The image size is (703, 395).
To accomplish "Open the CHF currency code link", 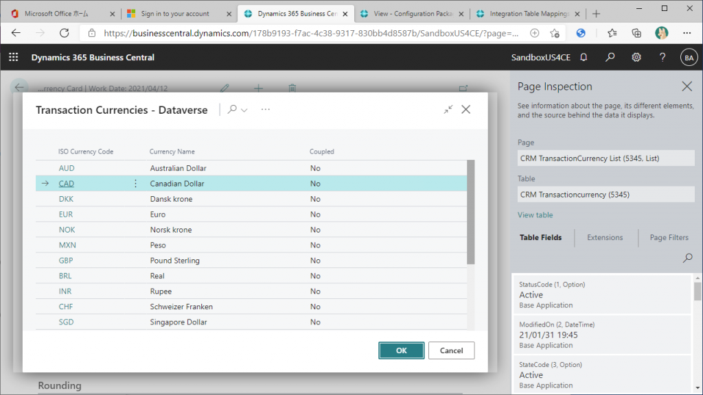I will [x=65, y=307].
